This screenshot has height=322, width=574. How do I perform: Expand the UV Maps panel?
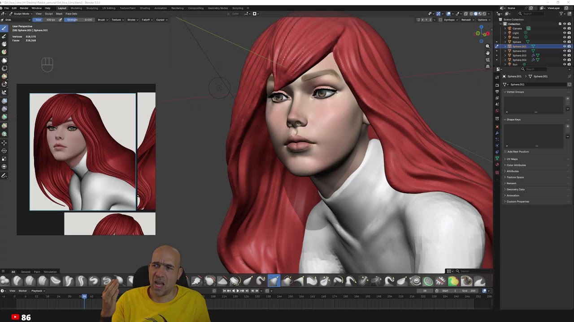click(x=512, y=159)
